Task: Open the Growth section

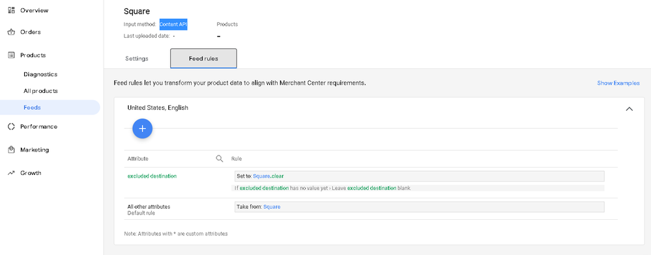Action: [31, 173]
